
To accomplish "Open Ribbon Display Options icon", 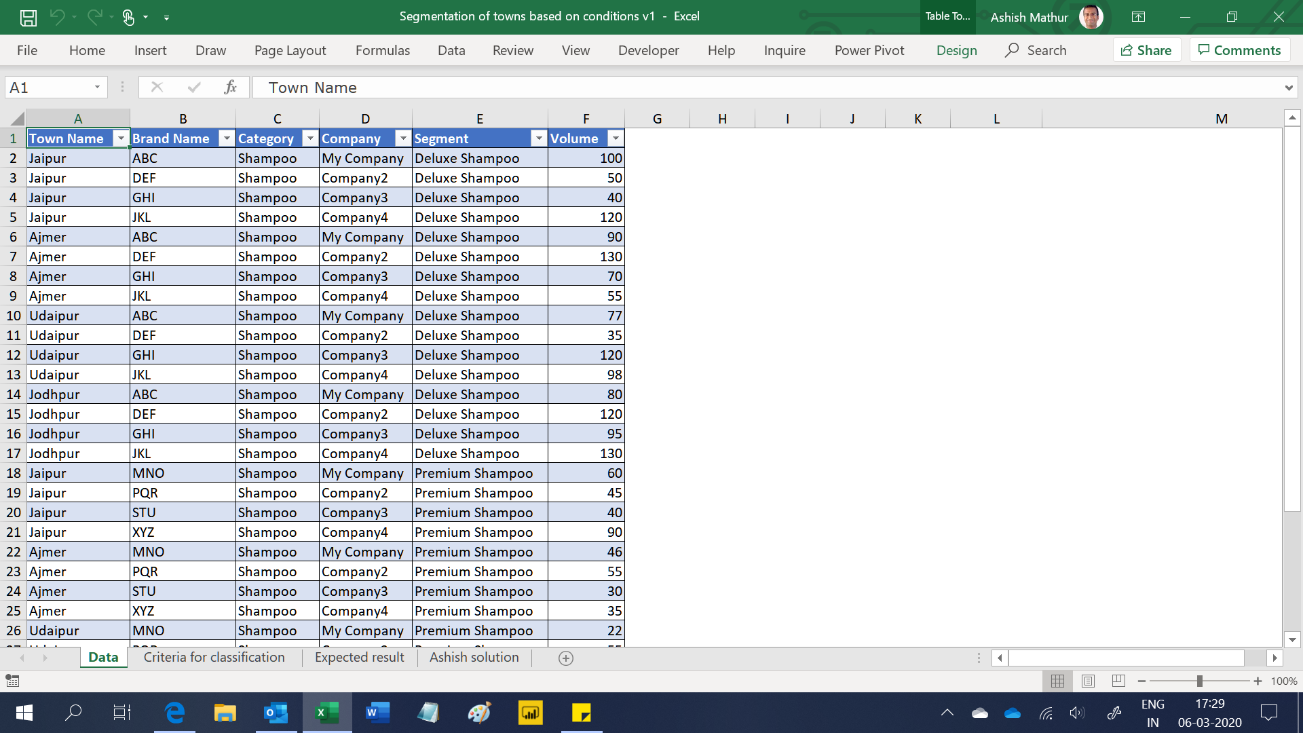I will pyautogui.click(x=1138, y=17).
